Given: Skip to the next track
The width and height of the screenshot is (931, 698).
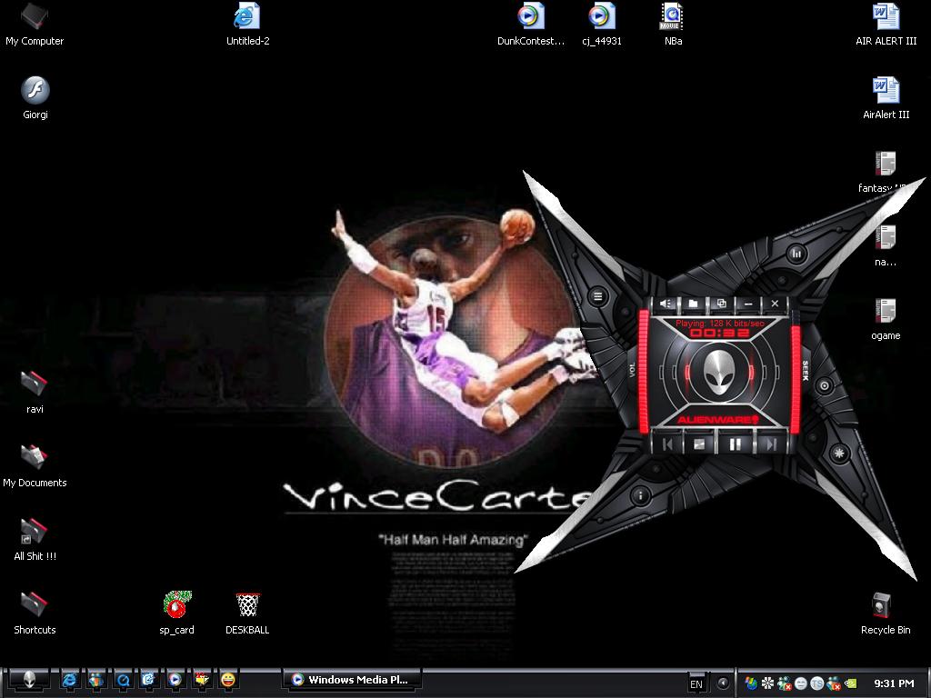Looking at the screenshot, I should (770, 444).
